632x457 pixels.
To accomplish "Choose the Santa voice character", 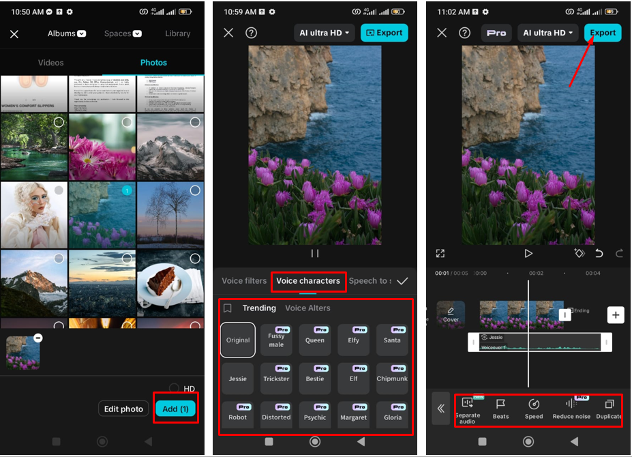I will (392, 340).
